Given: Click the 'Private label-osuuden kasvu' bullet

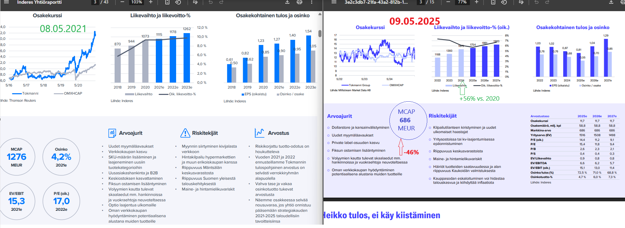Looking at the screenshot, I should [x=356, y=143].
